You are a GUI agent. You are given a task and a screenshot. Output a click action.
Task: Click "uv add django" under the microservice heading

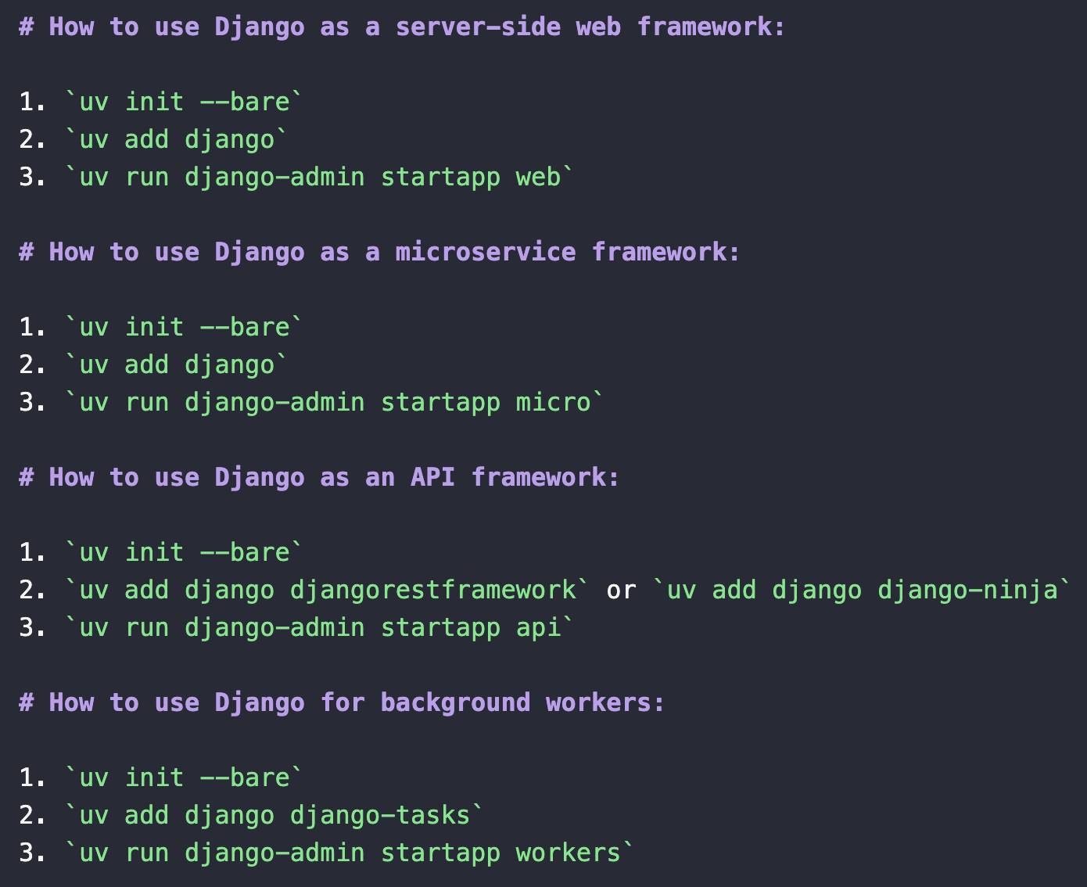(x=177, y=364)
